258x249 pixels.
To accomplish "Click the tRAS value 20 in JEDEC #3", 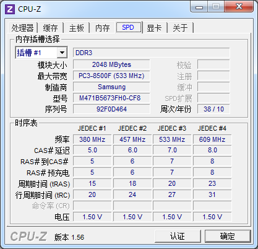I will pyautogui.click(x=172, y=183).
